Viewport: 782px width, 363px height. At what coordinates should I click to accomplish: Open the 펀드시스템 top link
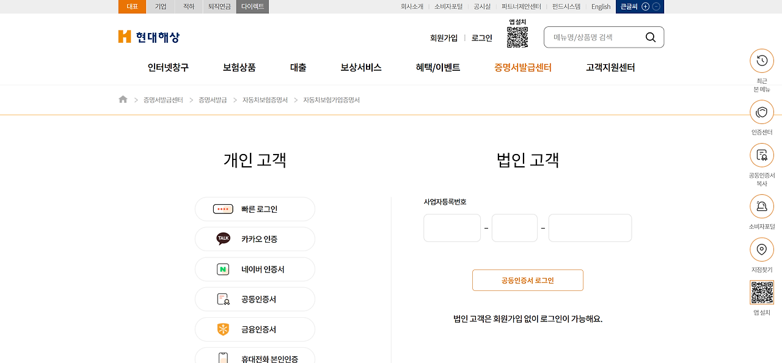tap(566, 7)
